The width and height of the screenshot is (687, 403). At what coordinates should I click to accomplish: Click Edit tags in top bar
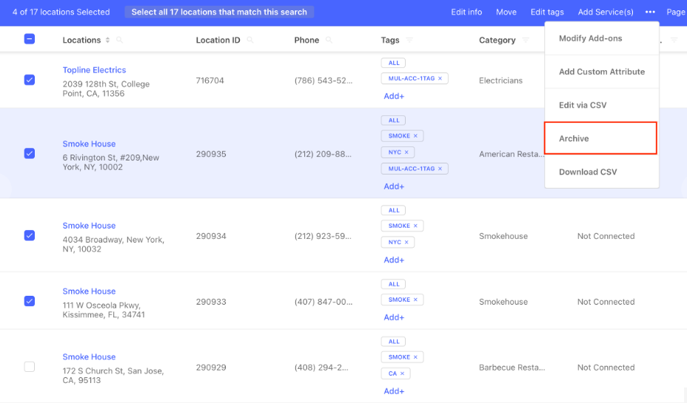(547, 13)
